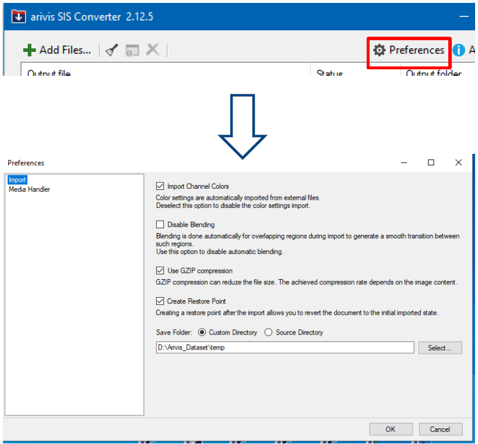The height and width of the screenshot is (444, 478).
Task: Click the gray X remove icon
Action: (x=153, y=50)
